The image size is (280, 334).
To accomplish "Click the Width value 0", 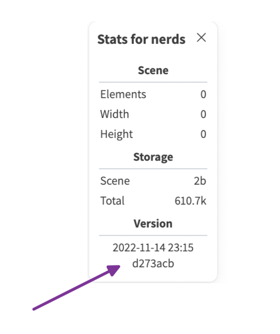I will click(x=203, y=114).
